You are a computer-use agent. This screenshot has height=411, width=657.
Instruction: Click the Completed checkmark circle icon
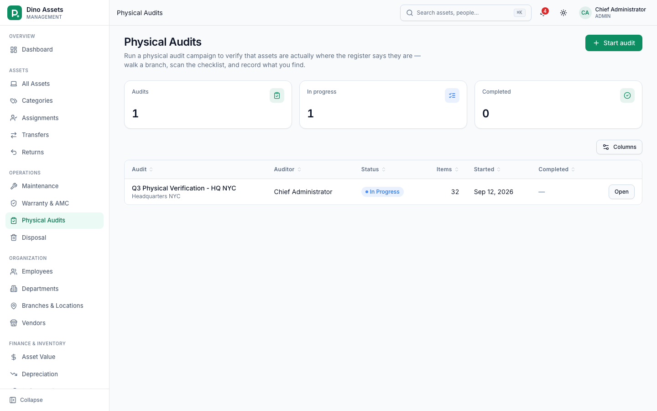[x=627, y=95]
